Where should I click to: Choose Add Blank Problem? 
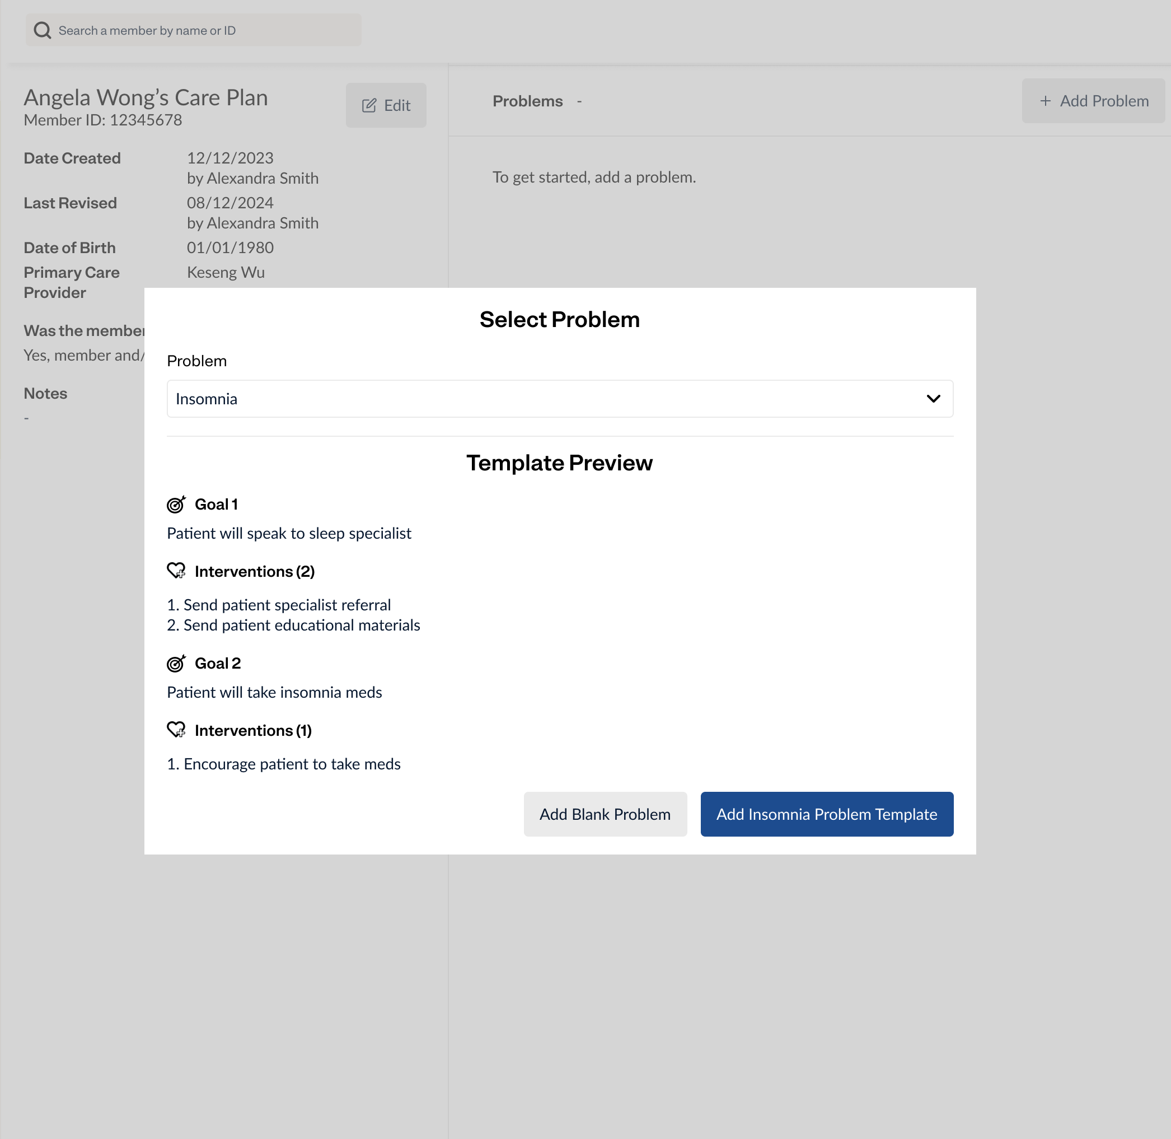coord(605,814)
